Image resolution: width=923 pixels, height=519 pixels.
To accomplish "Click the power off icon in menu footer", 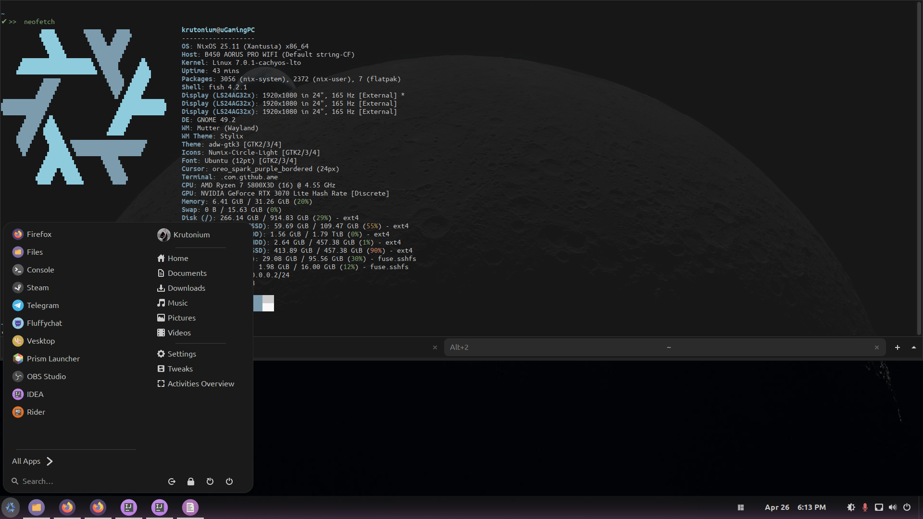I will [229, 482].
